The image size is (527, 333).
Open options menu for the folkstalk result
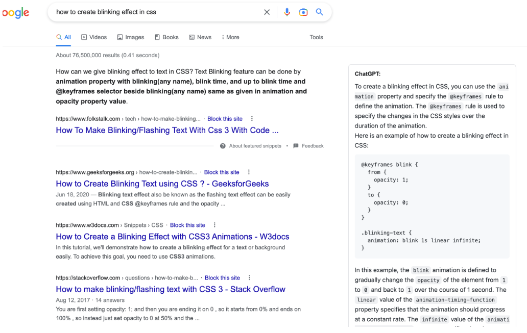[252, 118]
